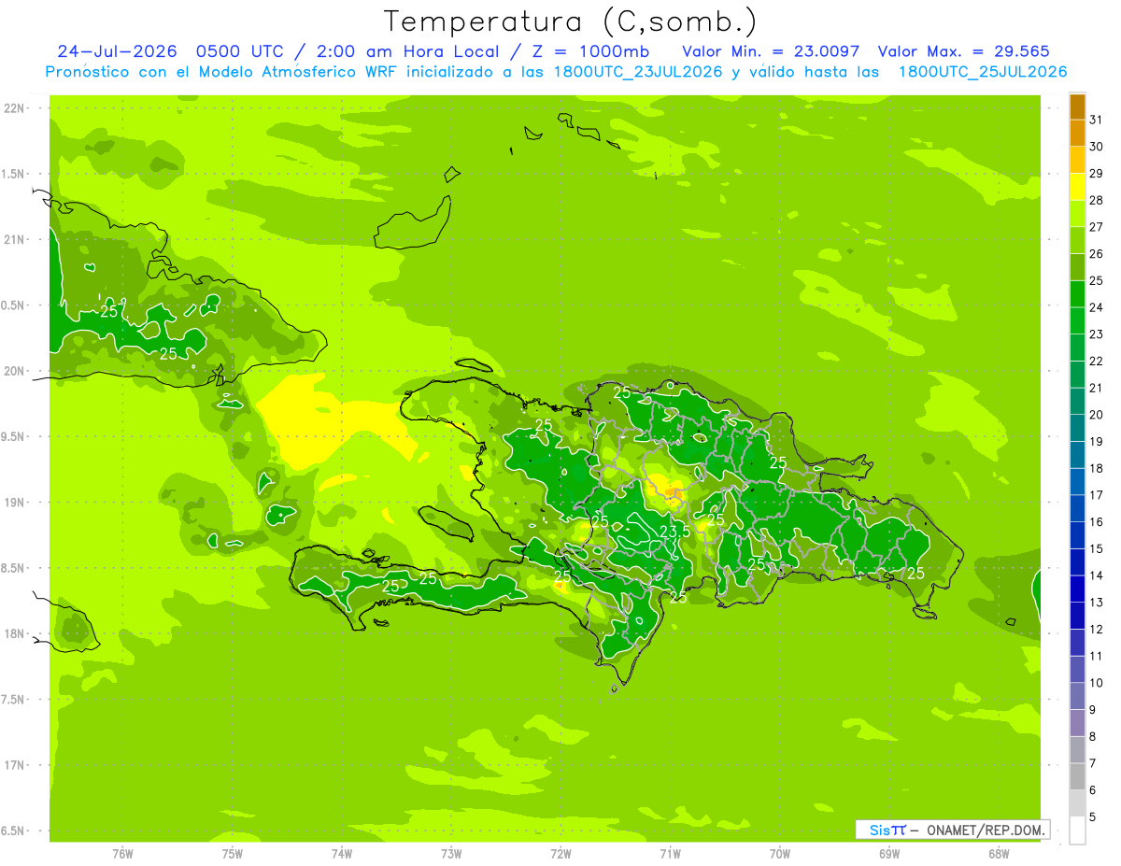Pick the blue swatch between 14 and 15
The height and width of the screenshot is (866, 1121).
click(1077, 562)
